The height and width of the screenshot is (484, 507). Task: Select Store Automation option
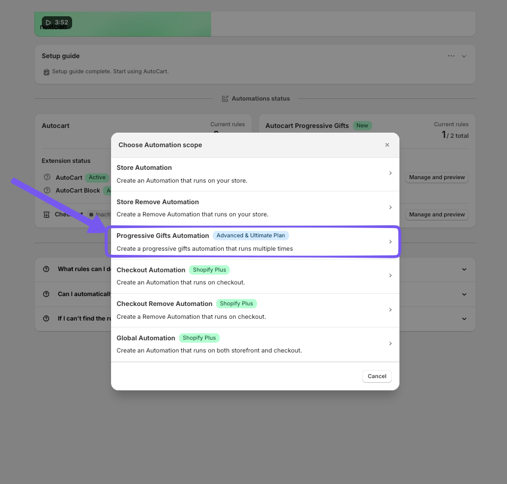pos(255,174)
